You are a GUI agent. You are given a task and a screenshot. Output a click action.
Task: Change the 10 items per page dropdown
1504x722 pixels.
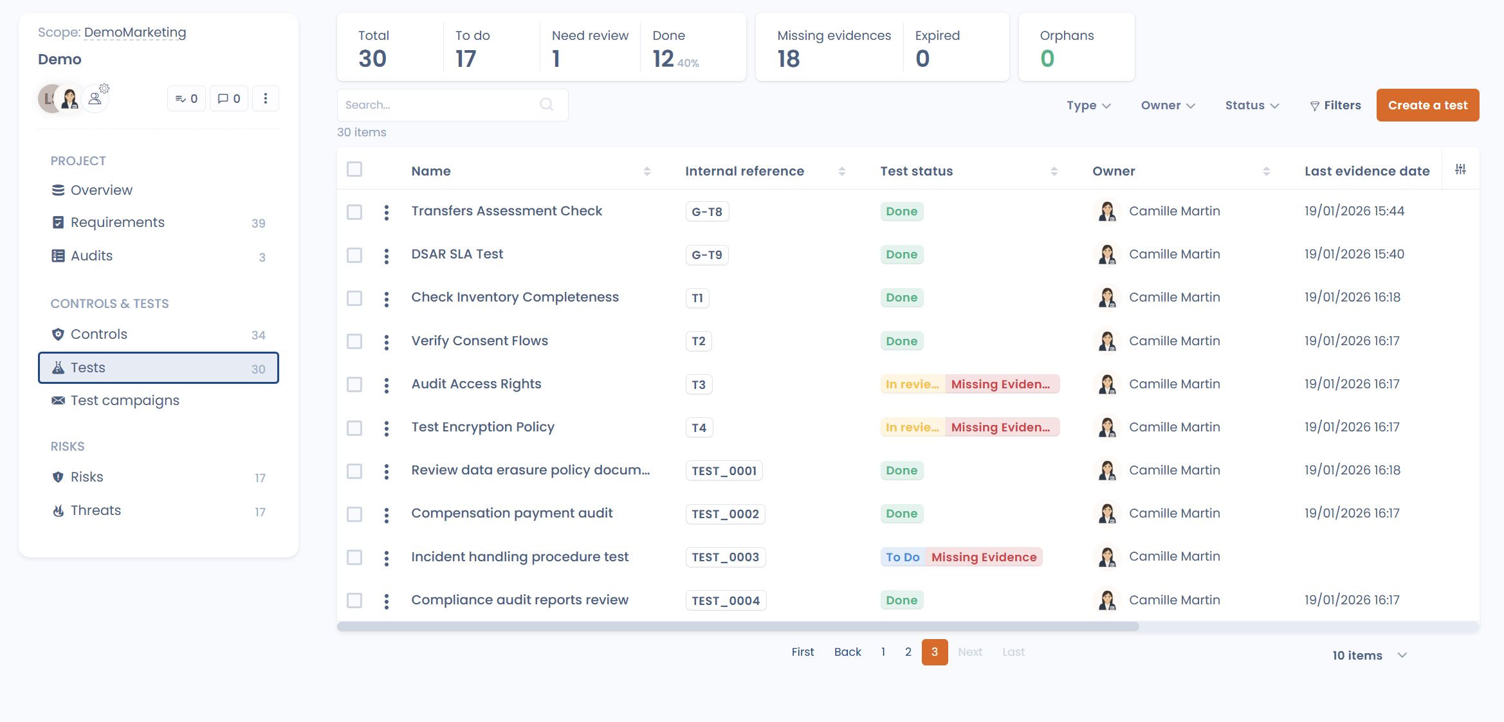pyautogui.click(x=1369, y=655)
